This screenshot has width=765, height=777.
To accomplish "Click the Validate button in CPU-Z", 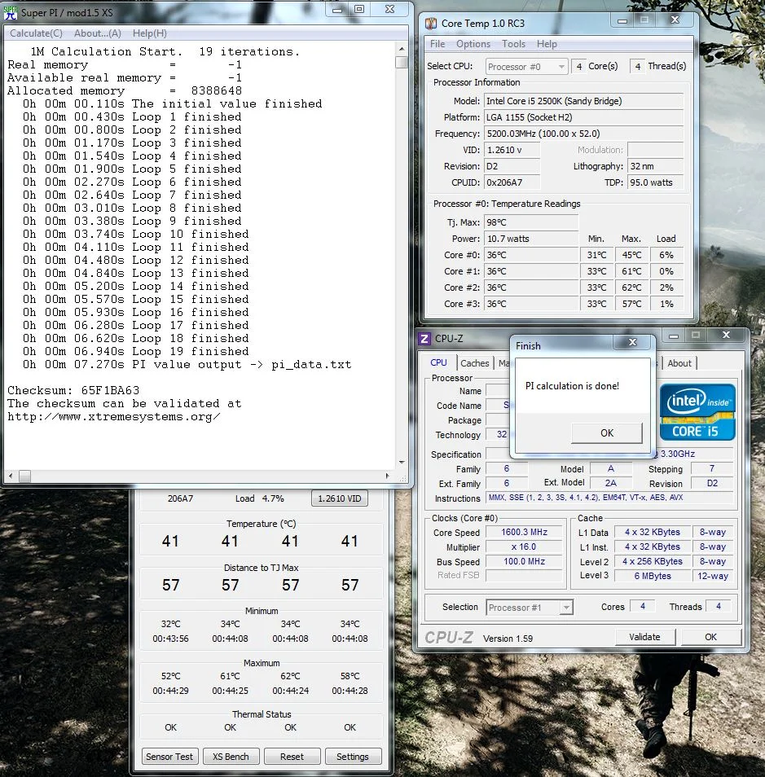I will coord(644,637).
